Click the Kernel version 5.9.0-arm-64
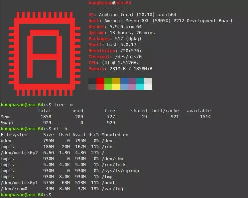 point(126,27)
